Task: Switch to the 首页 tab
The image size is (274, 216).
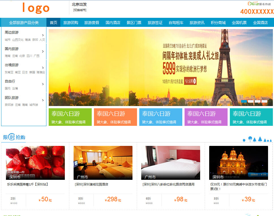Action: pos(53,22)
